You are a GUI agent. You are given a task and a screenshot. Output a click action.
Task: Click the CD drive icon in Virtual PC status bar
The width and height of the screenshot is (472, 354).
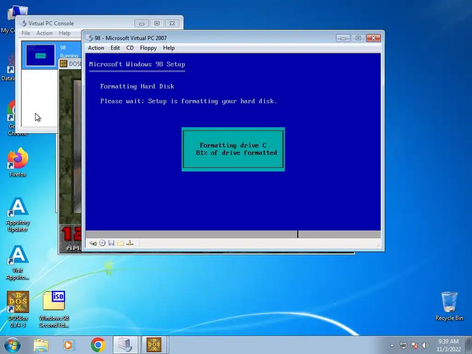[102, 243]
